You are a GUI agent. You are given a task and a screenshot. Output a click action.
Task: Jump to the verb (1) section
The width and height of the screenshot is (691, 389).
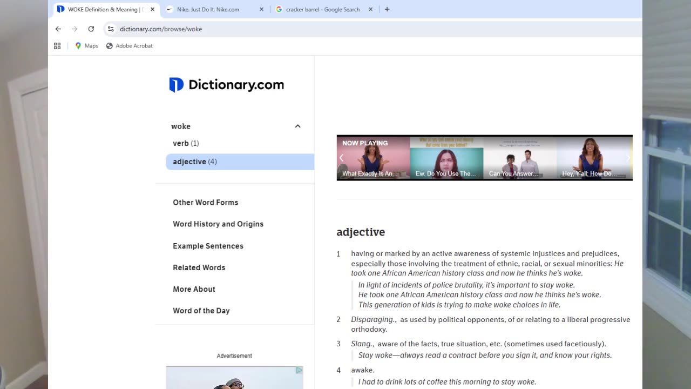(186, 143)
